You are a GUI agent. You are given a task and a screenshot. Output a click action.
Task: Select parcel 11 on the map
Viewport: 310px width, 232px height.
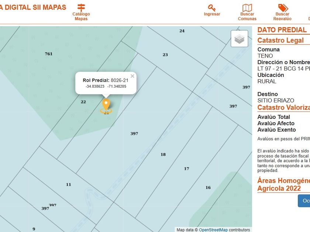(68, 184)
